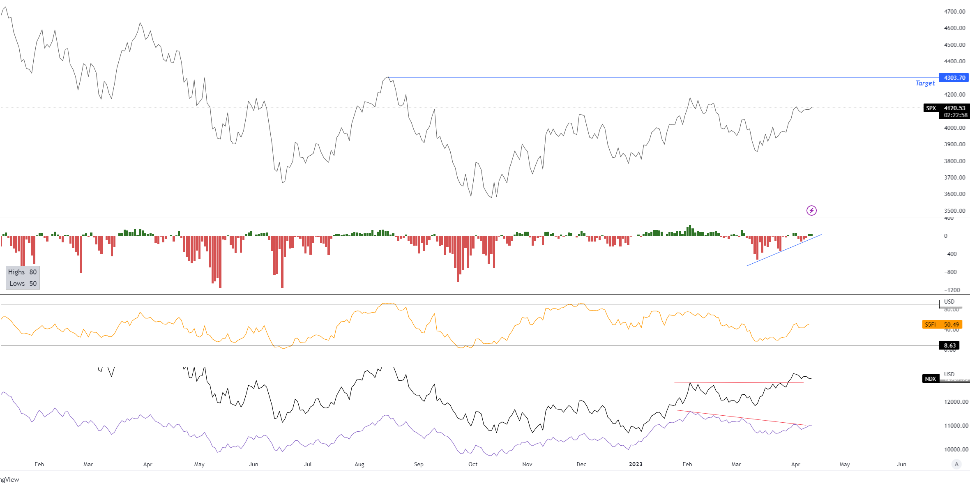Click the 4120.53 current price label
Screen dimensions: 970x488
[954, 108]
